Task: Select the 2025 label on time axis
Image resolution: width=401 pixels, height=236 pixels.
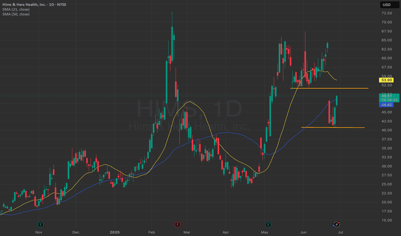Action: pyautogui.click(x=114, y=232)
